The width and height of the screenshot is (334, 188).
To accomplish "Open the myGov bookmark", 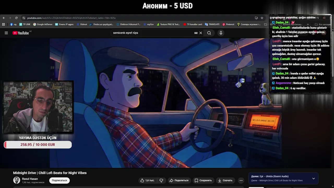I will click(148, 24).
